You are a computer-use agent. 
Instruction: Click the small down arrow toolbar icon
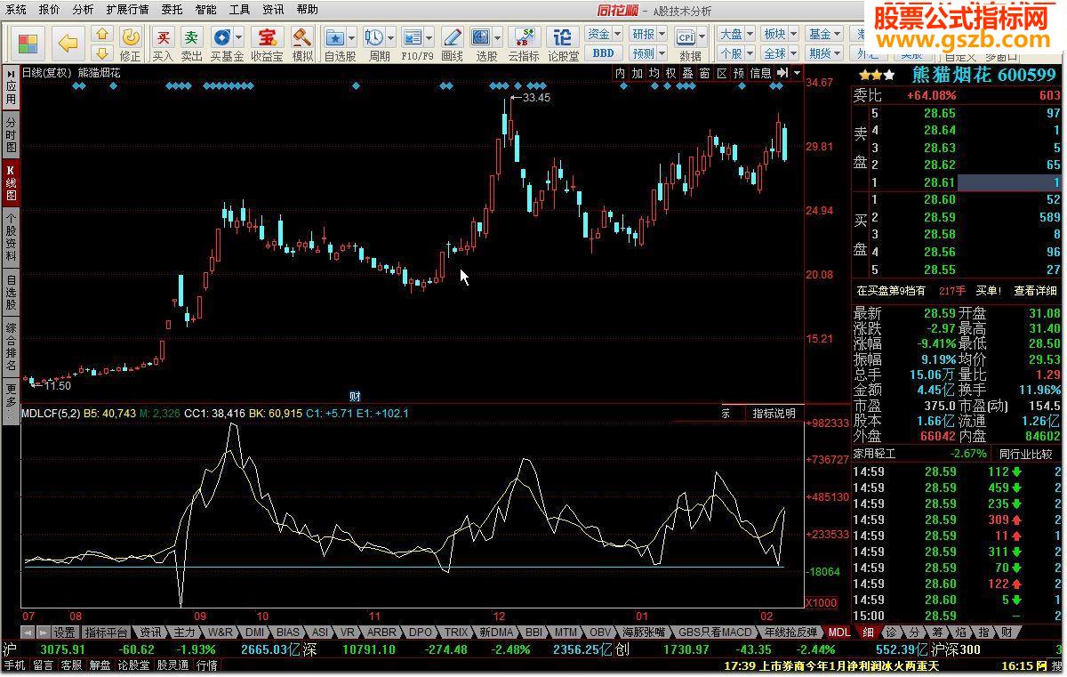(x=102, y=53)
